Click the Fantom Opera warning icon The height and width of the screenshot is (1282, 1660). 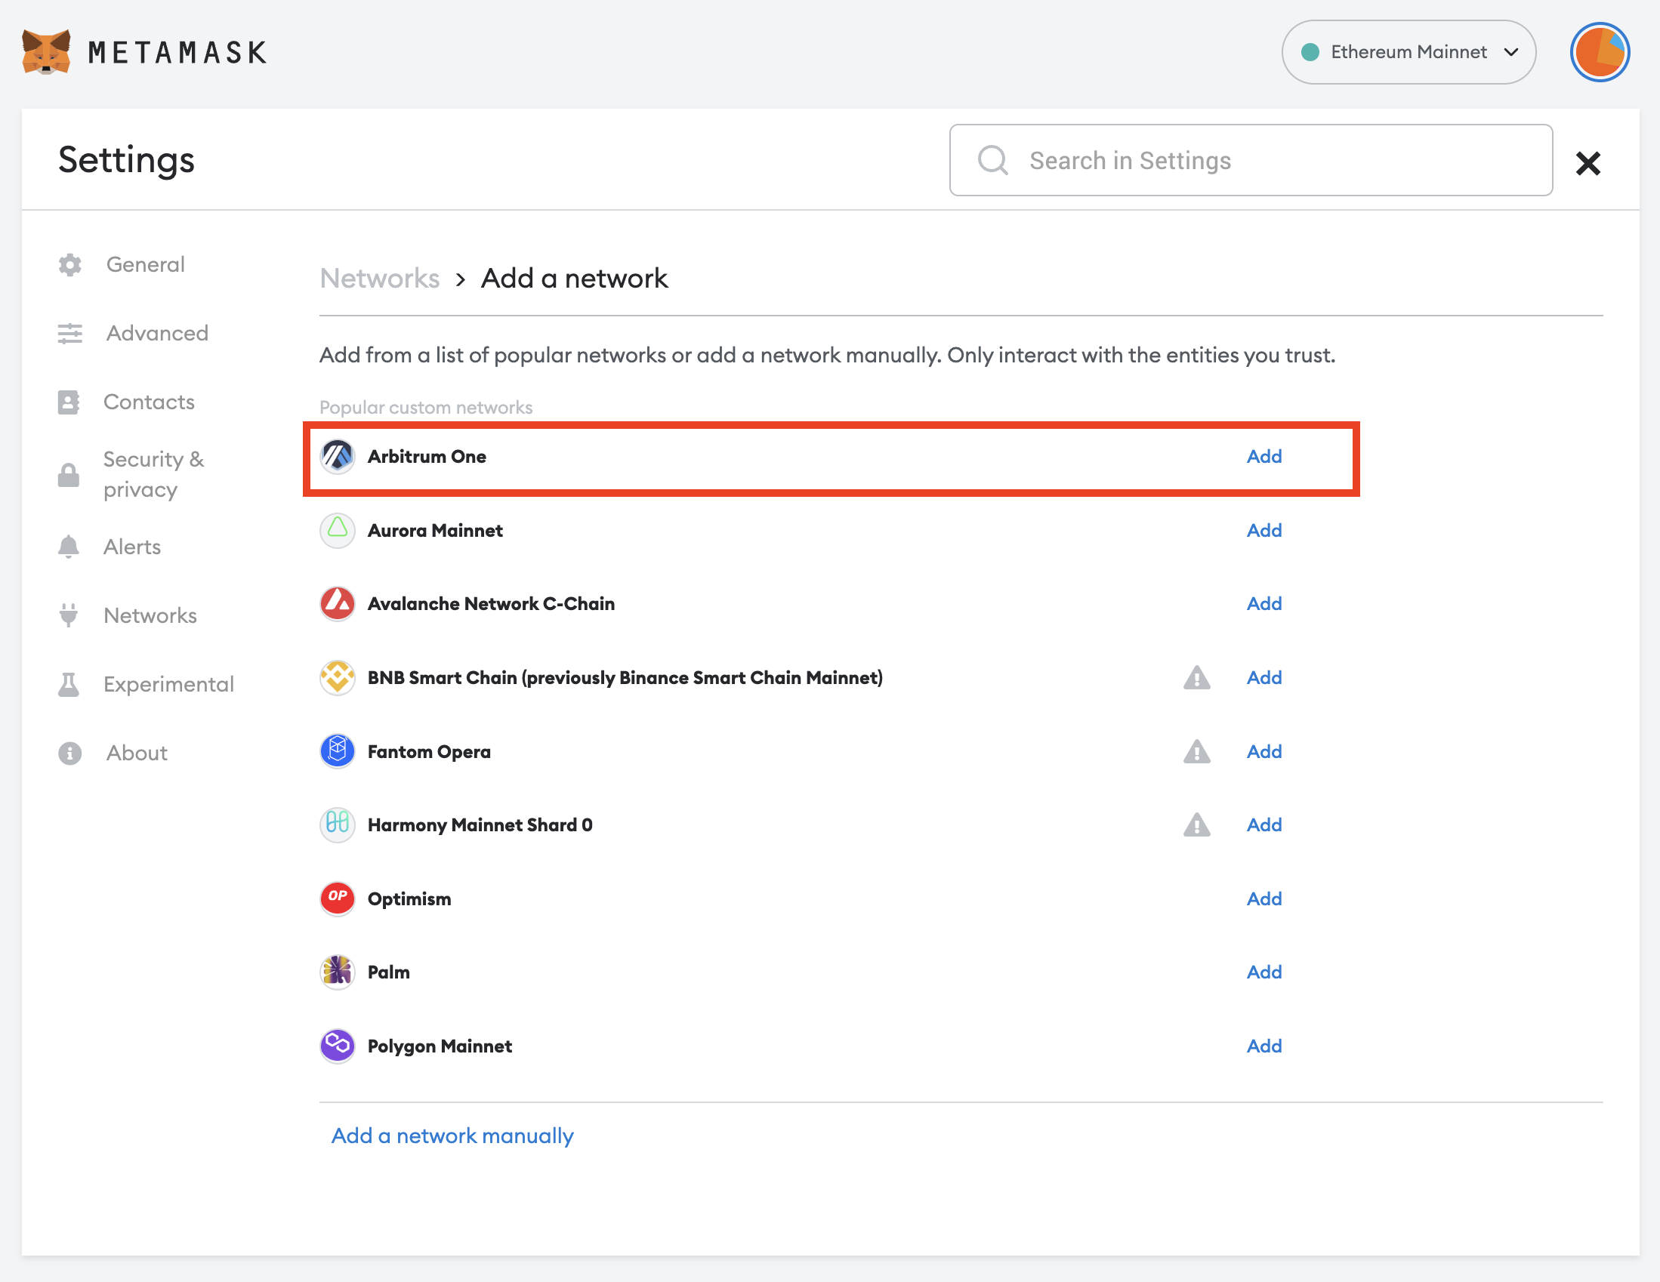click(x=1196, y=751)
